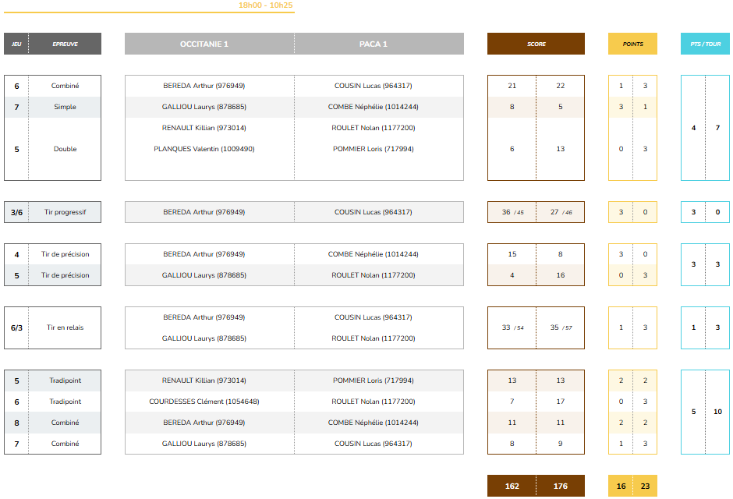Screen dimensions: 733x499
Task: Click the JEU column header
Action: [x=16, y=44]
